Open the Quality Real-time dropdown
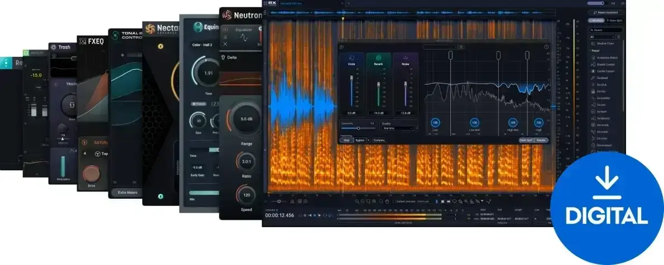664x265 pixels. click(x=398, y=128)
